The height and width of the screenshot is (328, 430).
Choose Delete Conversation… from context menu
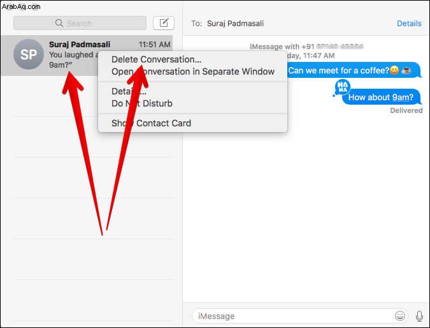pyautogui.click(x=156, y=59)
